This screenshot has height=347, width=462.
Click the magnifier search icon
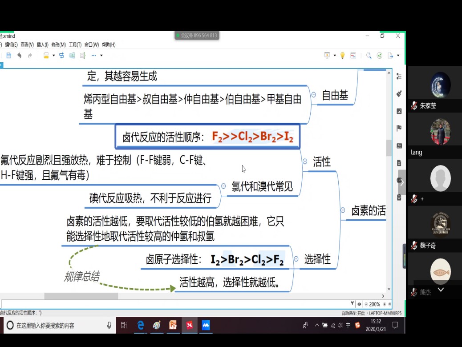[369, 56]
